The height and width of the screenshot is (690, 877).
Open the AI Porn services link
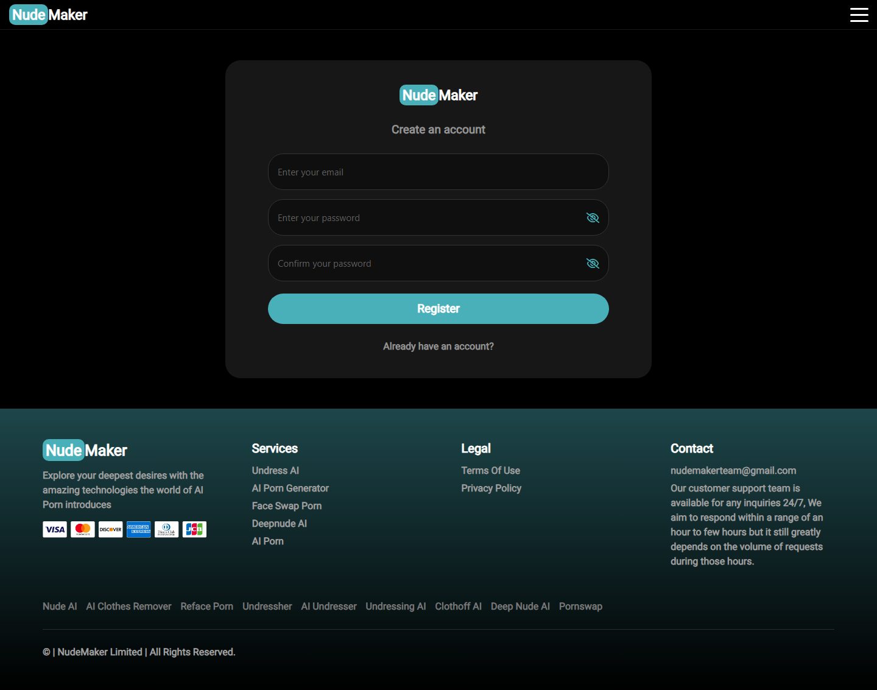267,541
